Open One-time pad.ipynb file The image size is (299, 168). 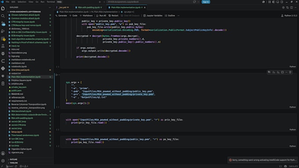(x=20, y=70)
